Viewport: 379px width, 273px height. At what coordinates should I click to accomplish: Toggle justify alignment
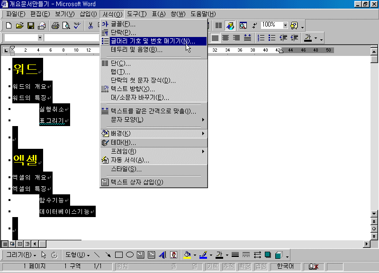(x=215, y=38)
